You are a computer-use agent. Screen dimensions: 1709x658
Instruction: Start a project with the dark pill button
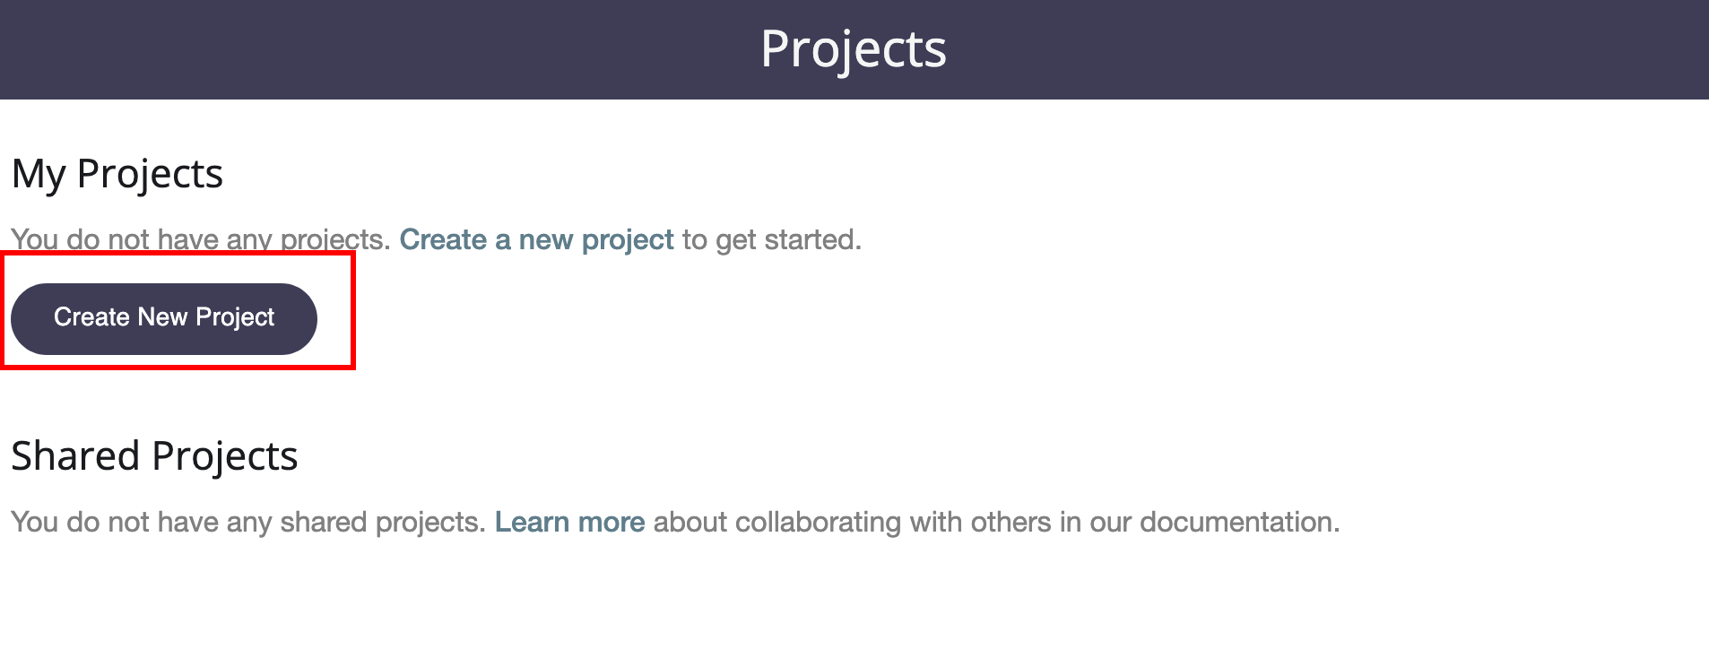(x=164, y=318)
